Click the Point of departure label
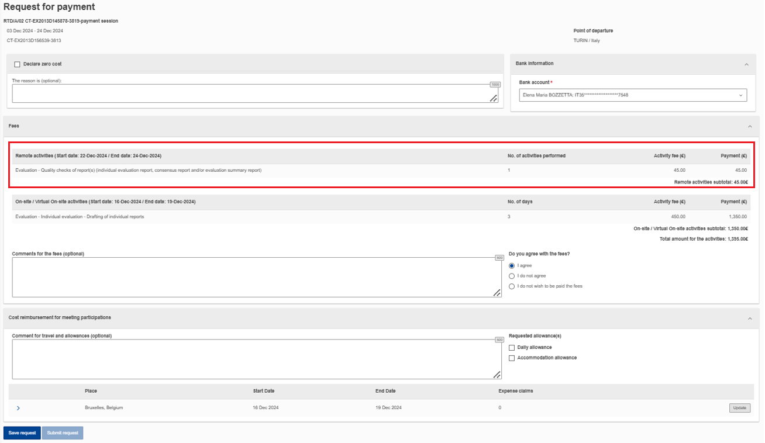 [594, 30]
